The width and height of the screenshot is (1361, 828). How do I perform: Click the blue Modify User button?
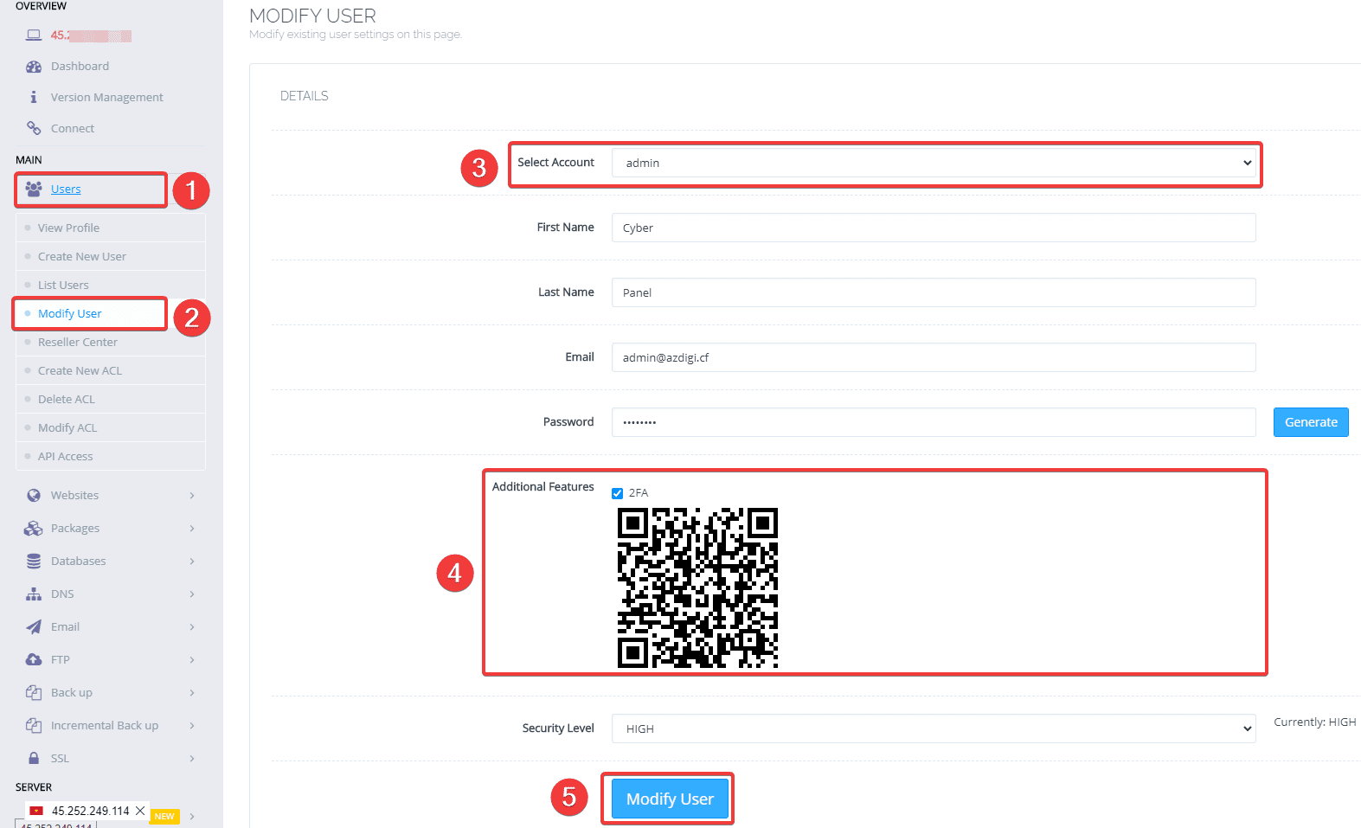pyautogui.click(x=670, y=799)
